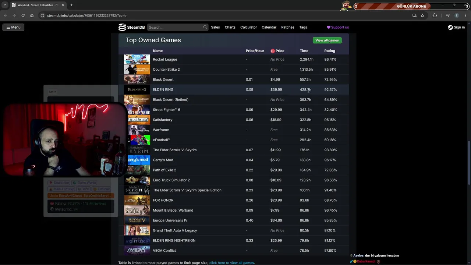Sort table by Price/Hour column
The width and height of the screenshot is (471, 265).
coord(255,51)
